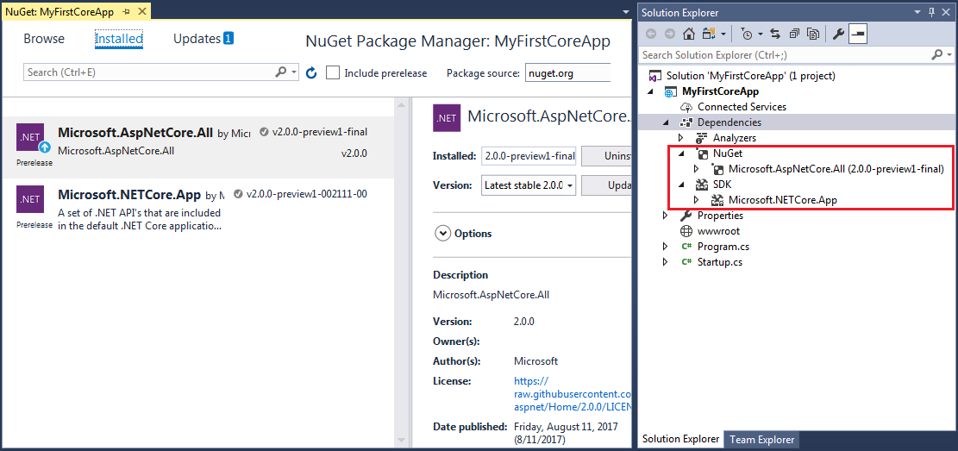The height and width of the screenshot is (451, 958).
Task: Click the Solution 'MyFirstCoreApp' icon
Action: (x=654, y=76)
